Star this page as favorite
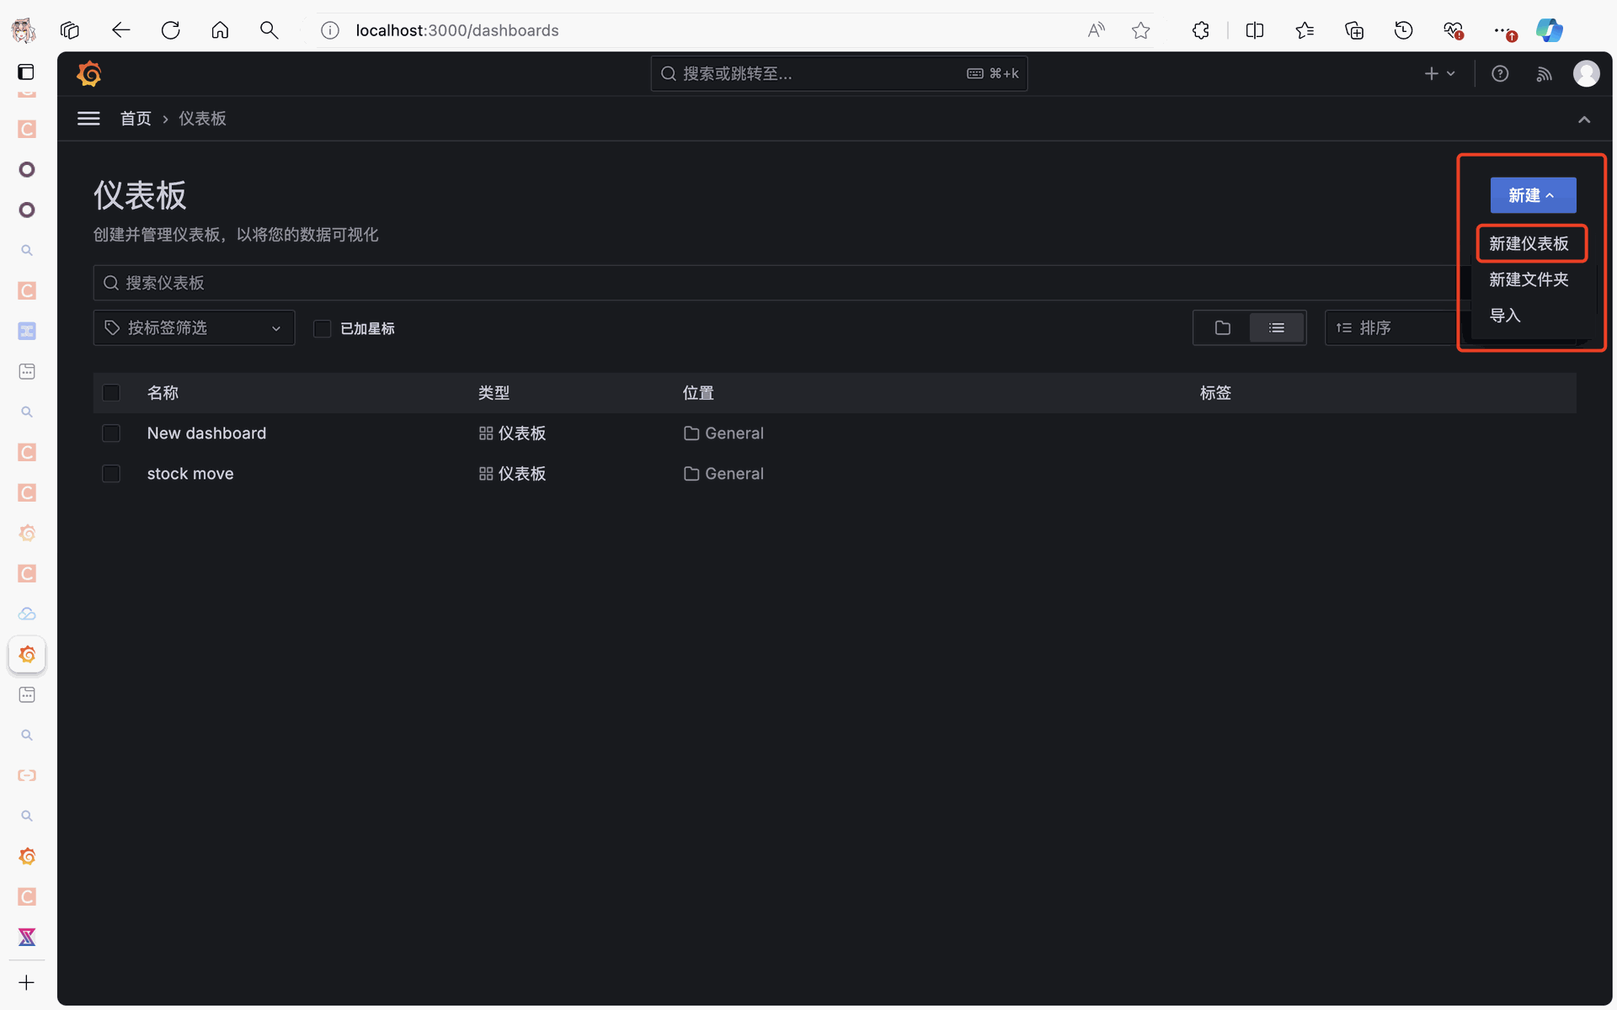The image size is (1617, 1010). pyautogui.click(x=1141, y=30)
